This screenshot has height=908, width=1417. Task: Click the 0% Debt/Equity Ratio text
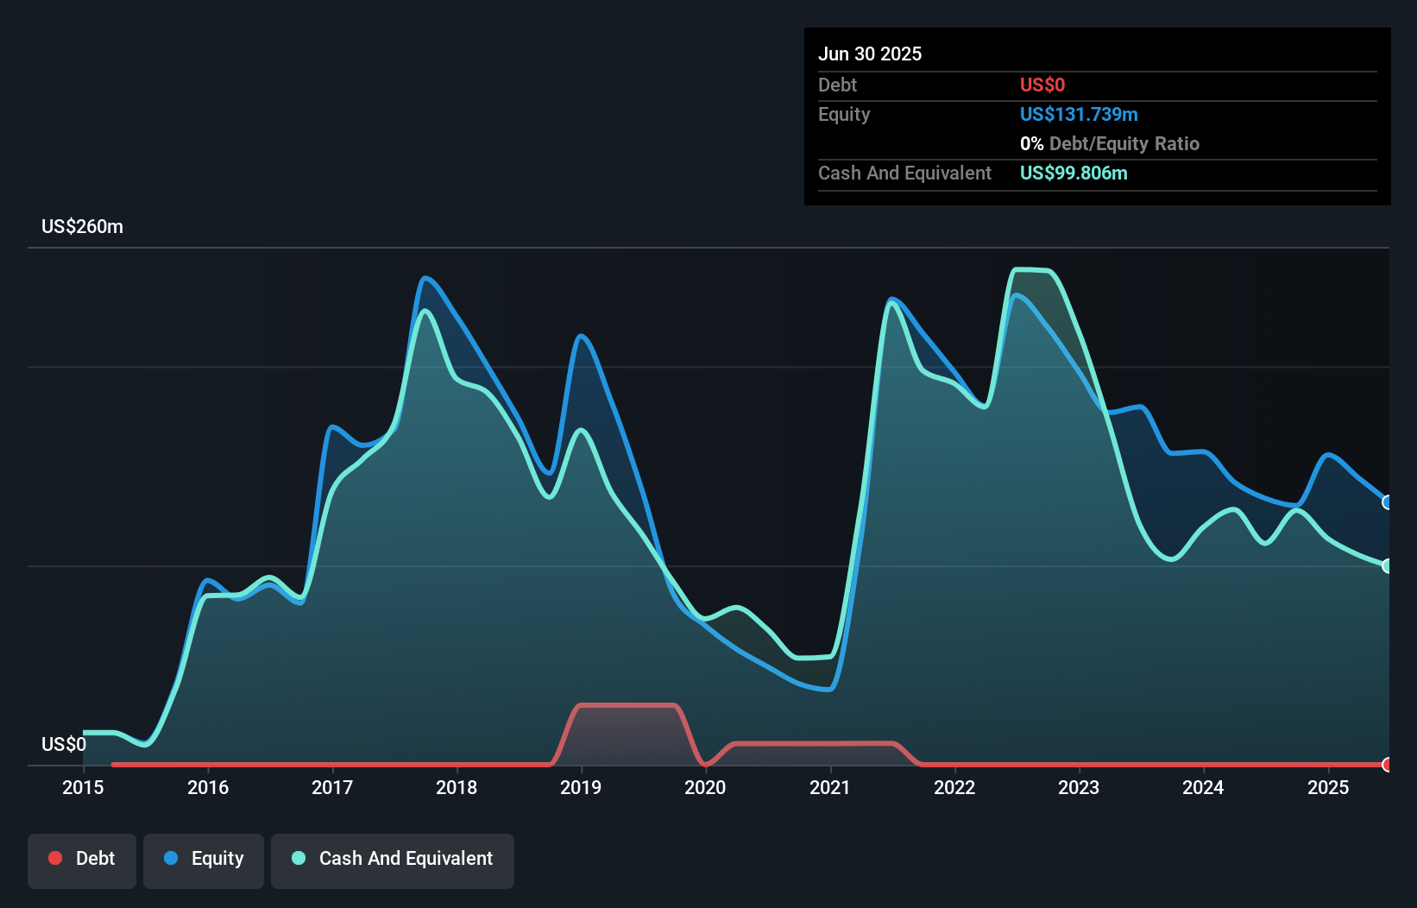click(x=1110, y=143)
